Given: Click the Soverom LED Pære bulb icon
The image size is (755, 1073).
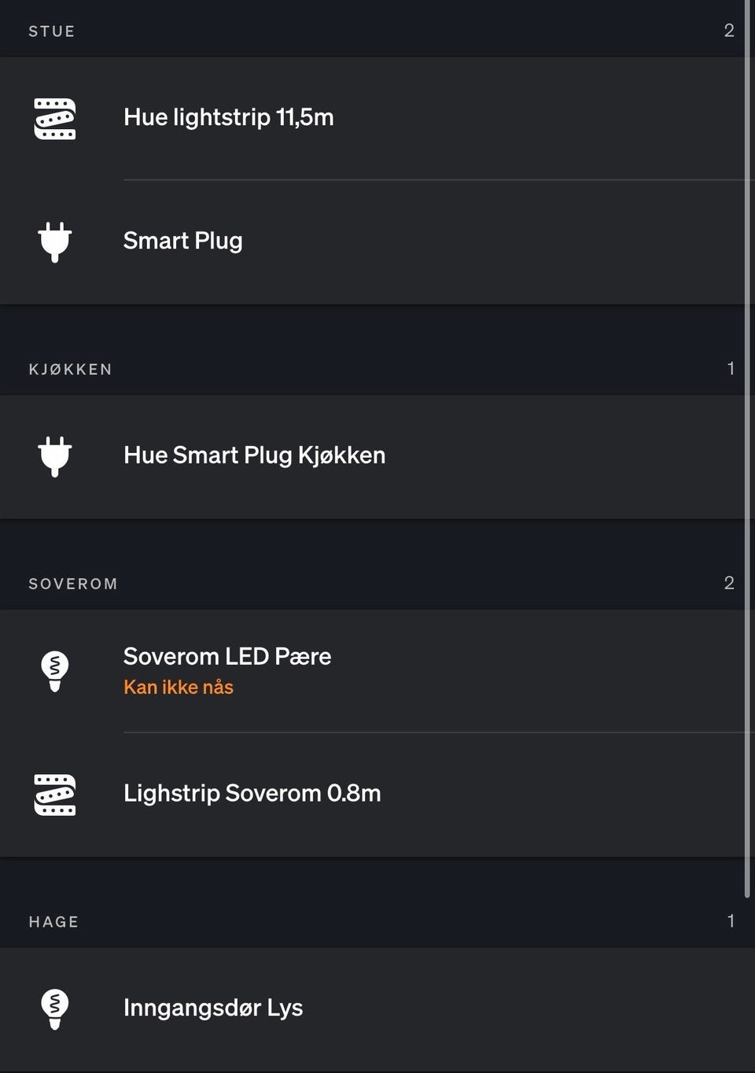Looking at the screenshot, I should point(55,671).
